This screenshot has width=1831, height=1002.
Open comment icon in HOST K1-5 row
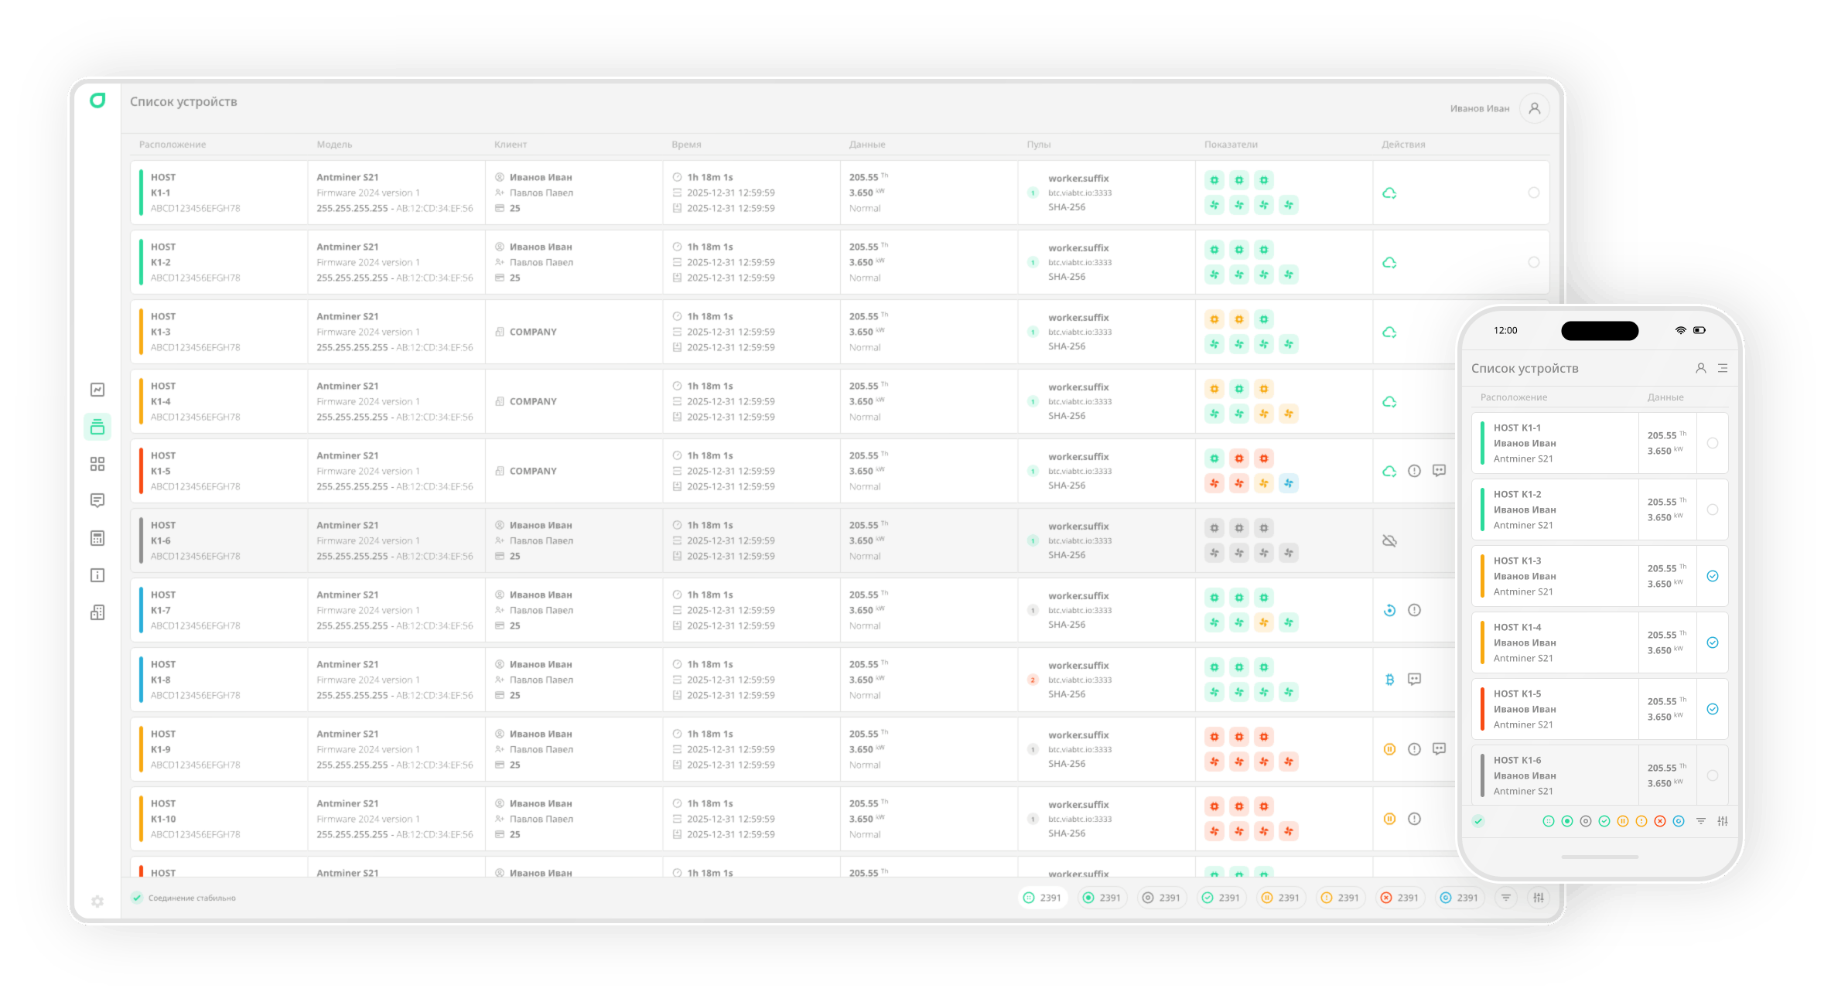[1439, 471]
